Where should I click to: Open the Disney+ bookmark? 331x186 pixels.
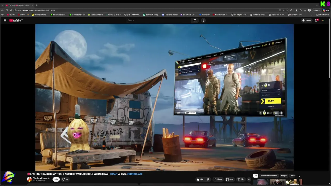click(x=114, y=15)
